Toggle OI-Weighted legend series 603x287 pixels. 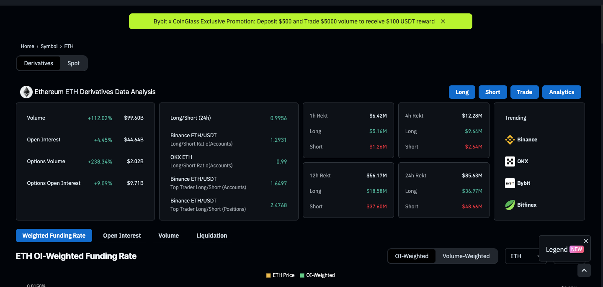click(x=317, y=275)
